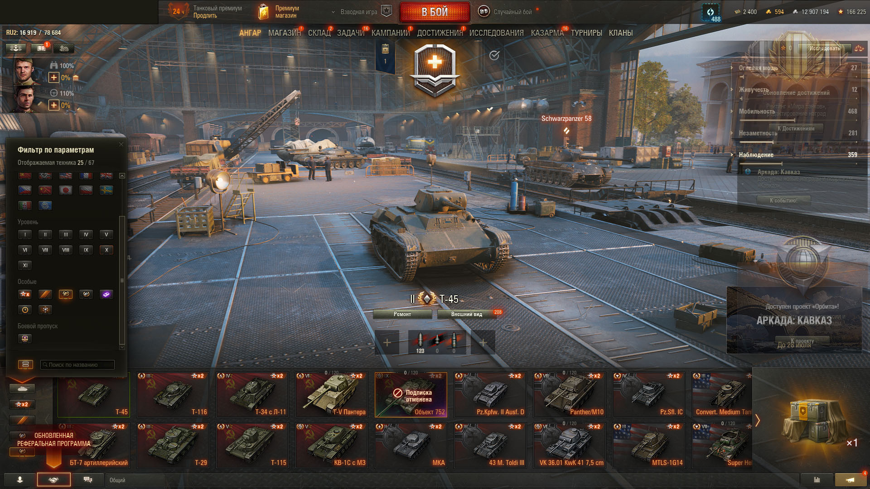870x489 pixels.
Task: Open the Battle Pass 488 points icon
Action: 711,13
